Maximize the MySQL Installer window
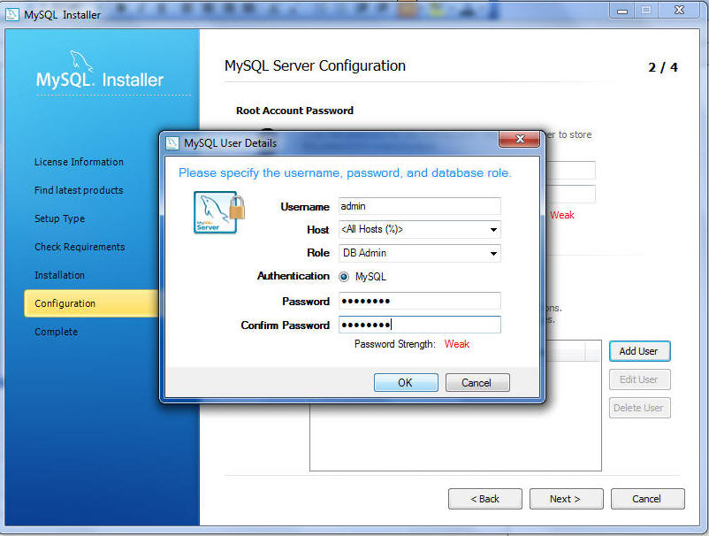 [646, 11]
